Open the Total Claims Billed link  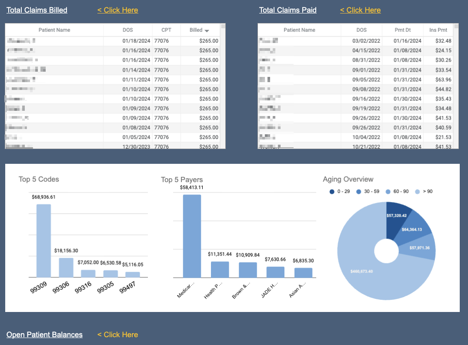point(37,10)
